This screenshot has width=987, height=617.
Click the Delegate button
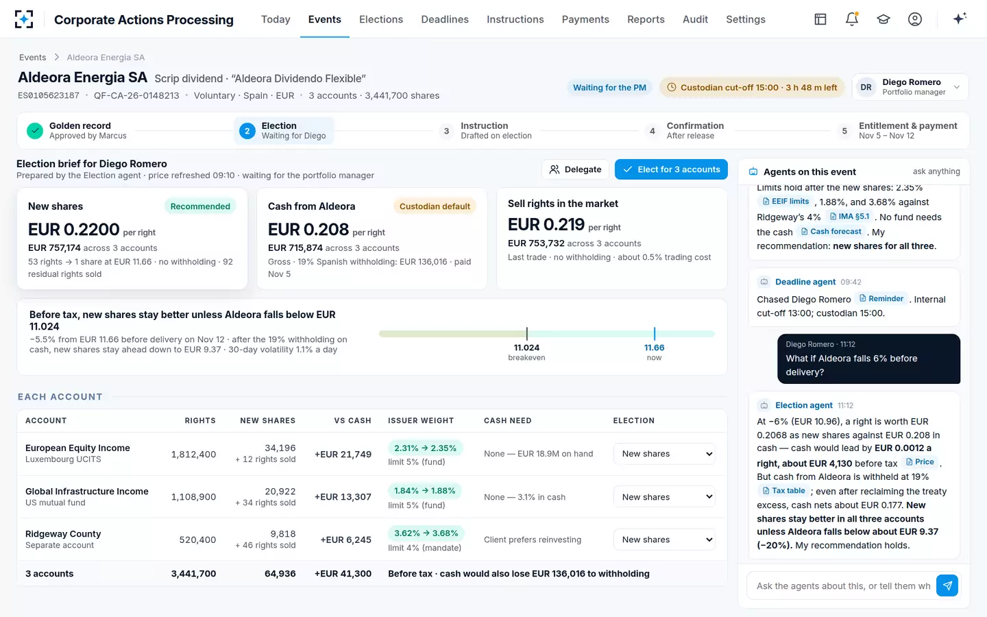coord(575,169)
